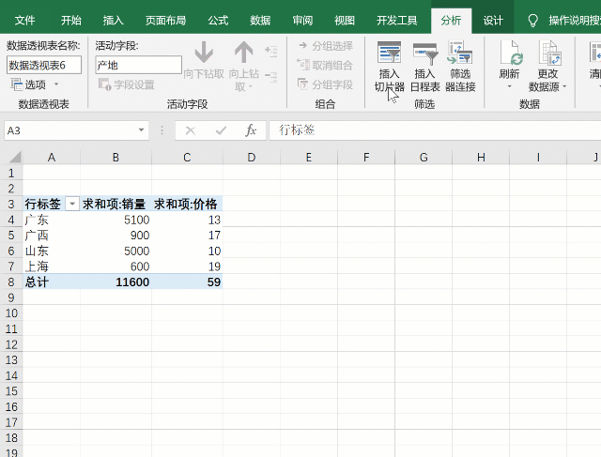Switch to the Page Layout (页面布局) tab

click(x=165, y=21)
